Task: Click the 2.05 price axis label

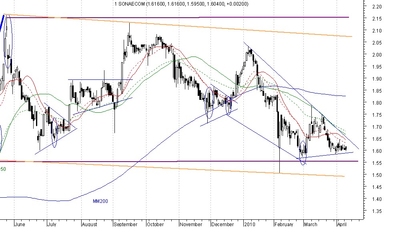Action: coord(377,43)
